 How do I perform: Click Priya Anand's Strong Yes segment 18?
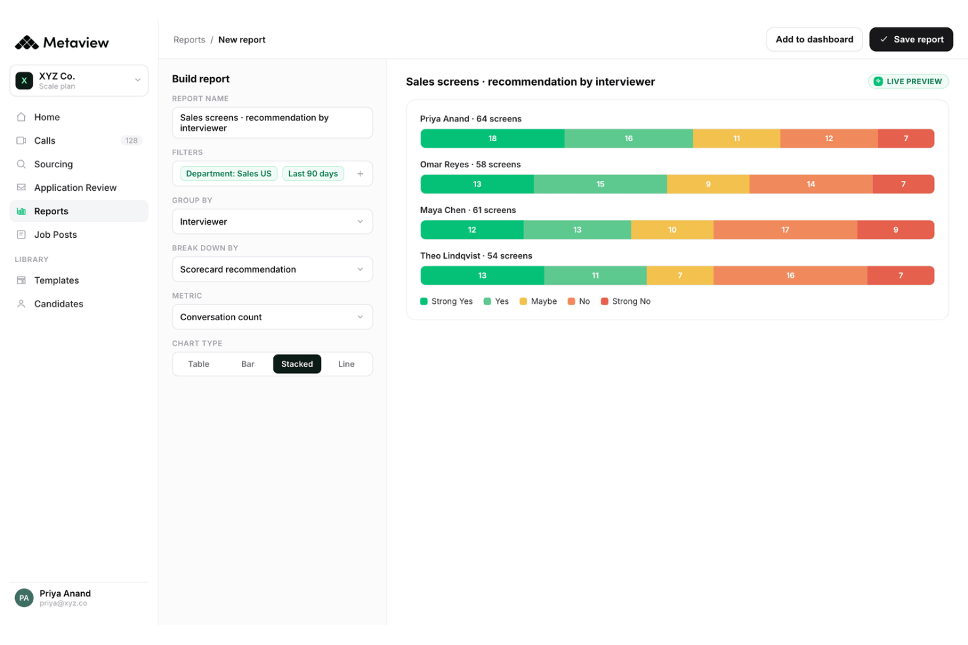point(493,139)
